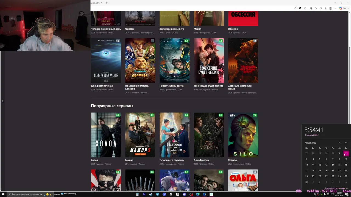This screenshot has width=351, height=197.
Task: Open the "Твоё сердце будет разбито" poster
Action: tap(209, 61)
